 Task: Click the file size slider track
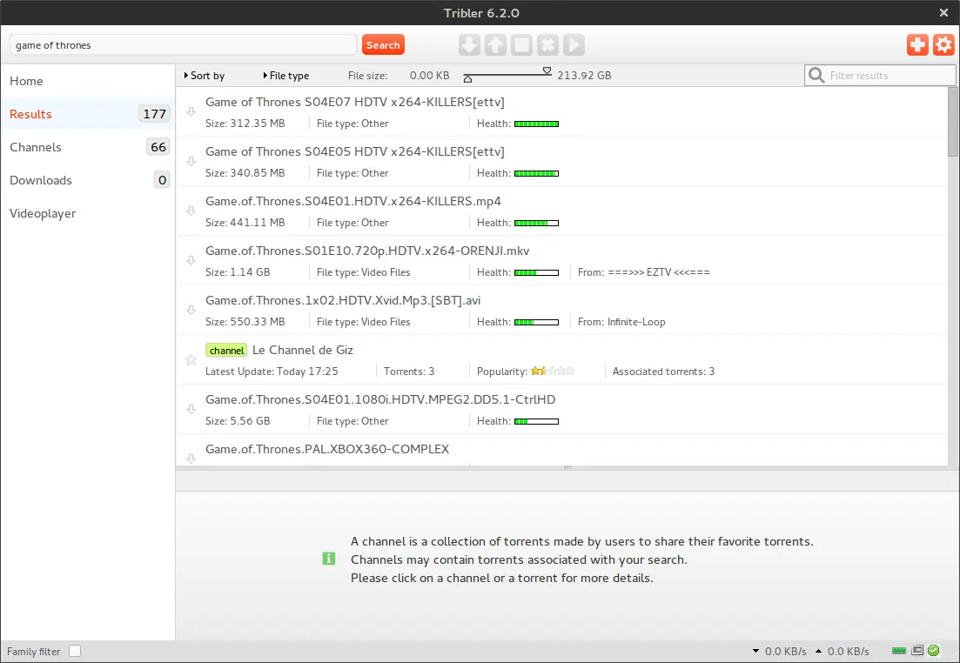pos(507,75)
